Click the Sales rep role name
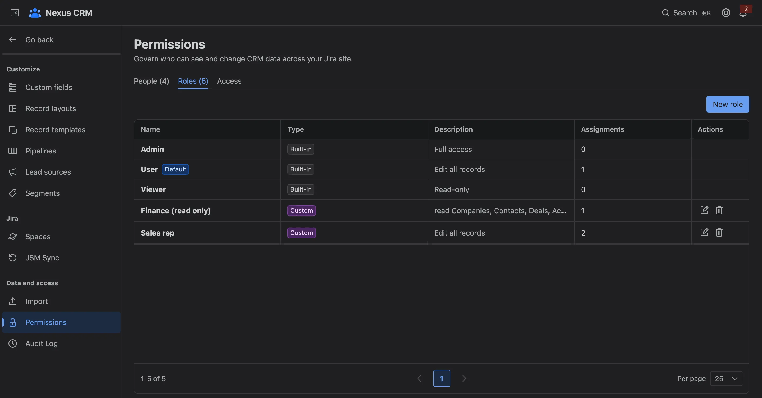The width and height of the screenshot is (762, 398). coord(158,233)
